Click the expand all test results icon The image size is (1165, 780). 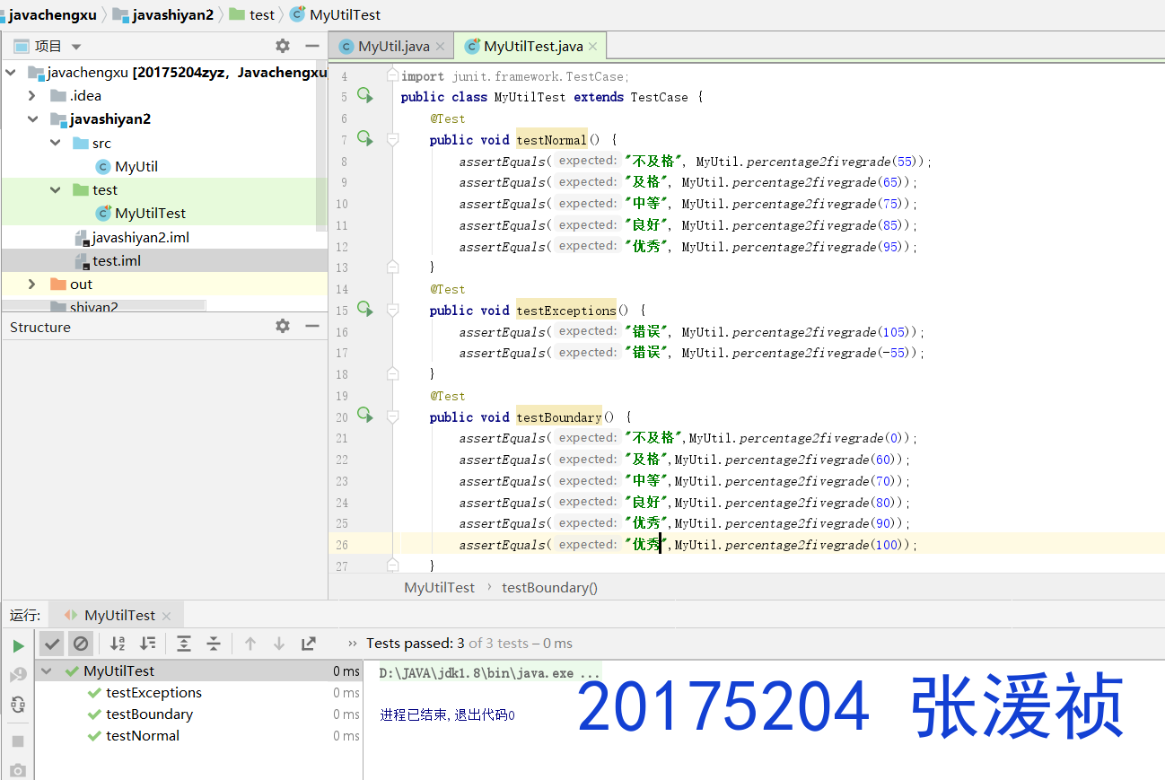coord(184,644)
